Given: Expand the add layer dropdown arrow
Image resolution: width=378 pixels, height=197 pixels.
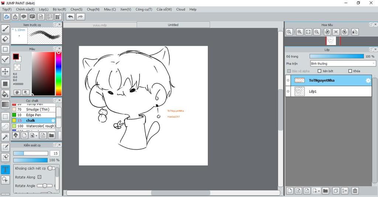Looking at the screenshot, I should (x=319, y=191).
